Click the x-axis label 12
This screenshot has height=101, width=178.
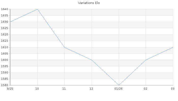pos(92,89)
